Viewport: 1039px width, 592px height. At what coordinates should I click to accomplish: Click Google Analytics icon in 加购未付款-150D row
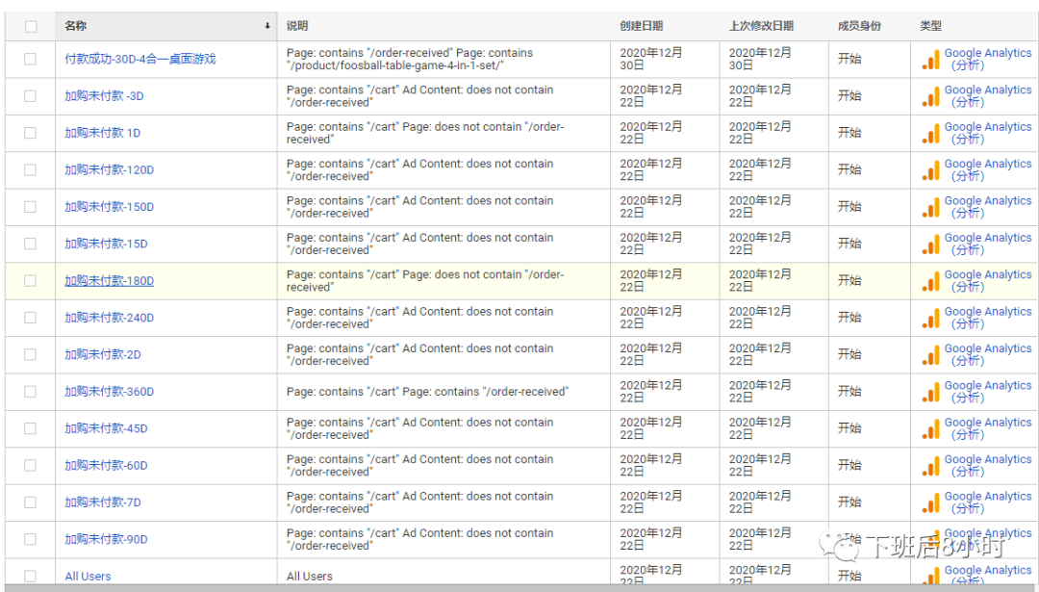(x=930, y=208)
